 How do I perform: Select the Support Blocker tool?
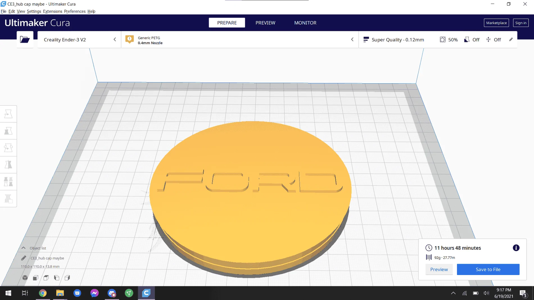pyautogui.click(x=8, y=198)
